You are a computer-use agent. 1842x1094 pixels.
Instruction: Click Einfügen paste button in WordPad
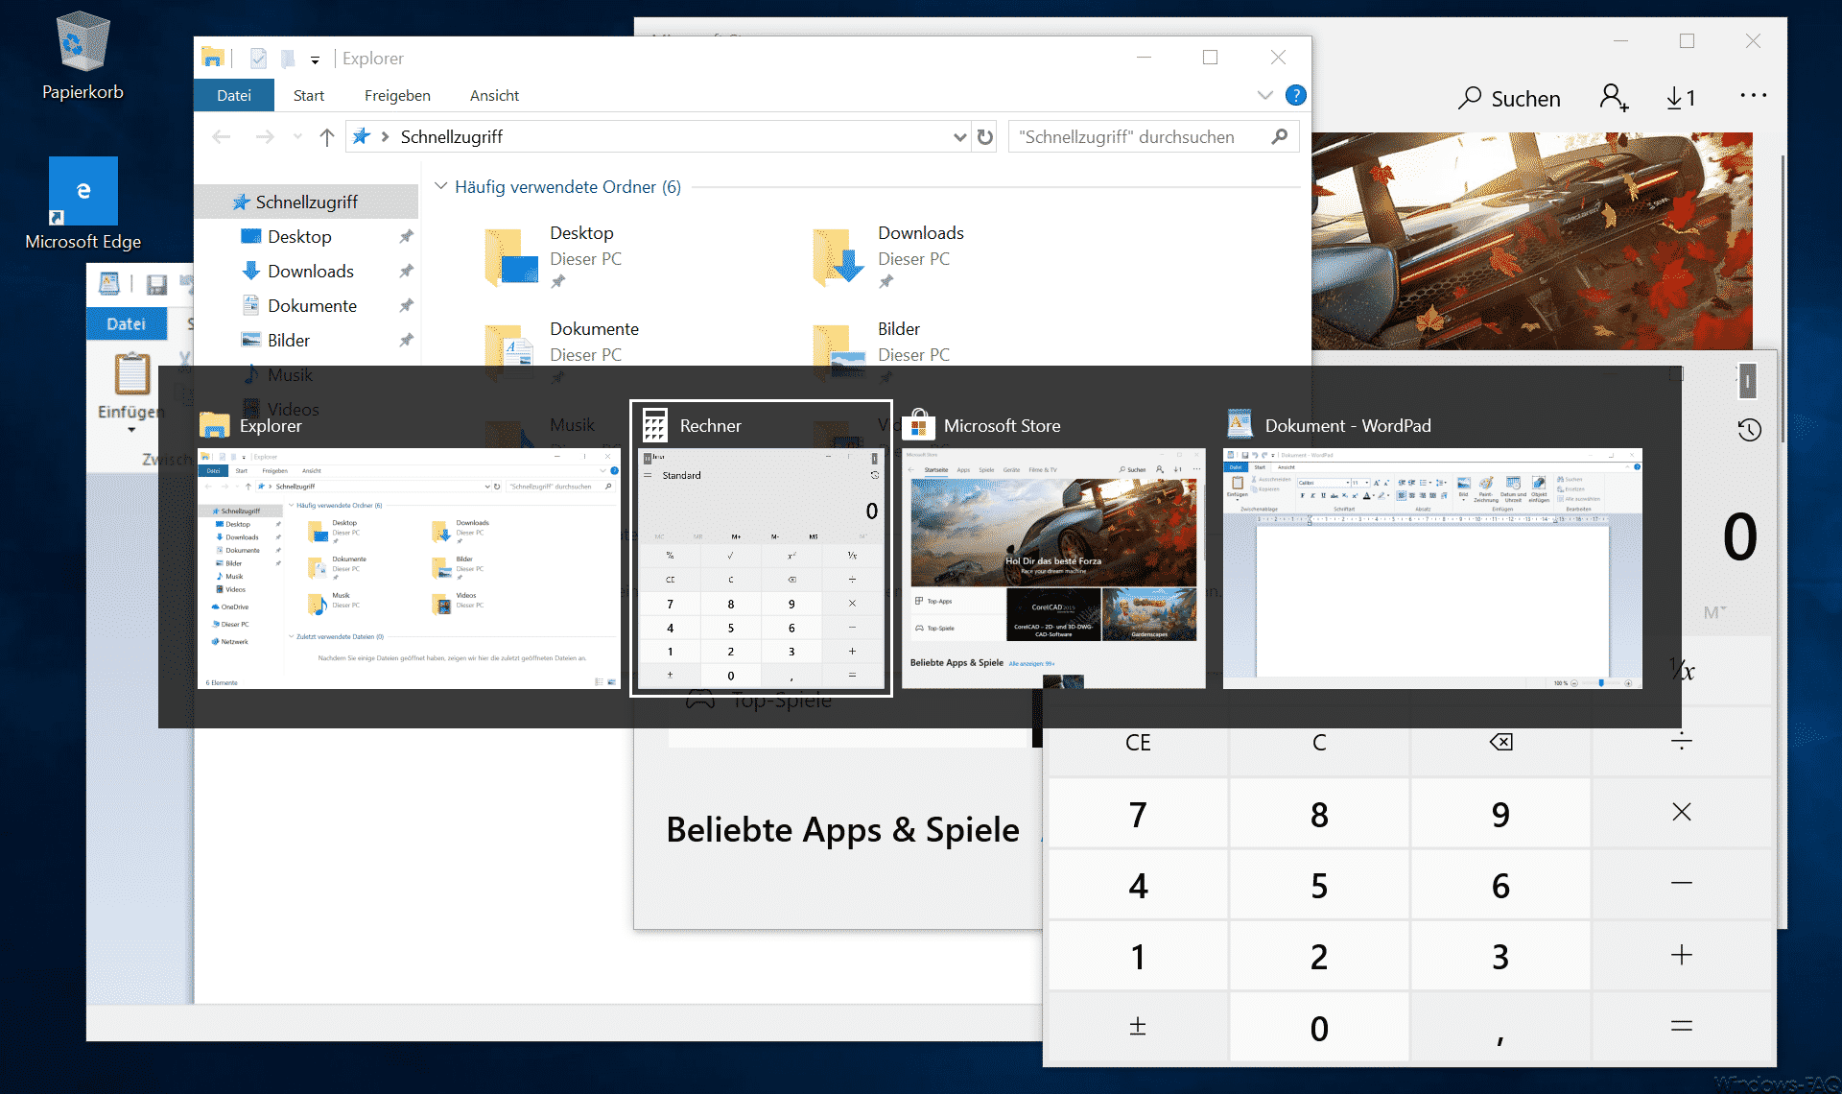pos(131,374)
